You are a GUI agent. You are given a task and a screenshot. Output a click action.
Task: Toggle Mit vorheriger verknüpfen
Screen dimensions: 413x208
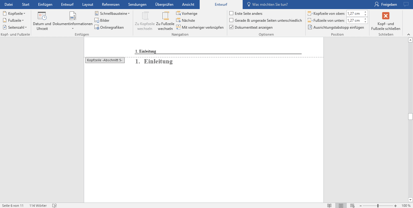coord(200,27)
